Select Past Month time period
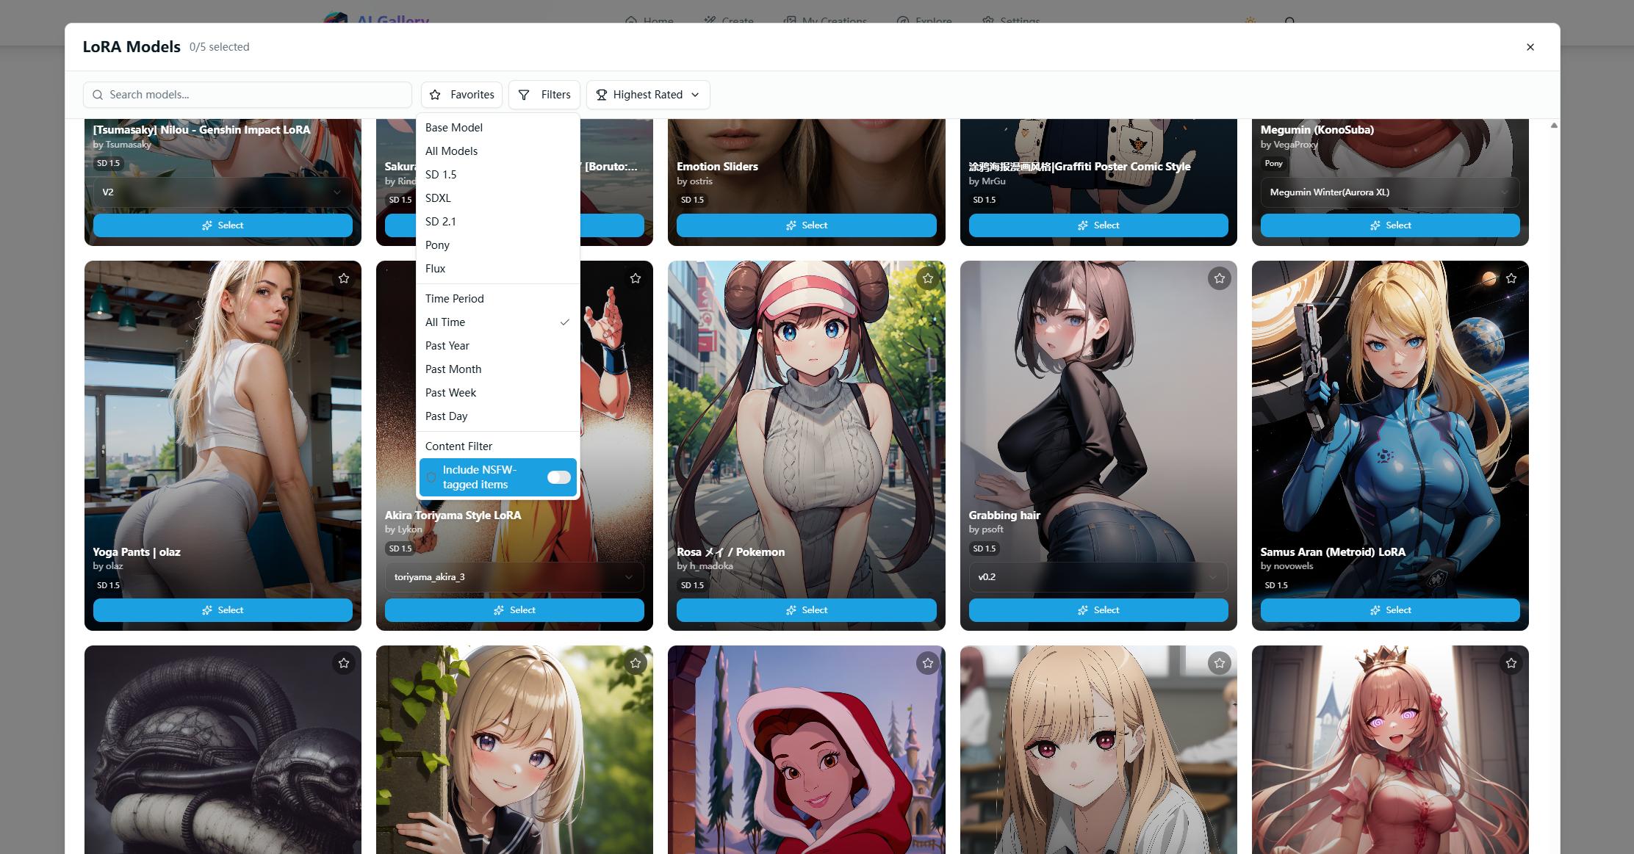Screen dimensions: 1634x854 click(x=497, y=369)
